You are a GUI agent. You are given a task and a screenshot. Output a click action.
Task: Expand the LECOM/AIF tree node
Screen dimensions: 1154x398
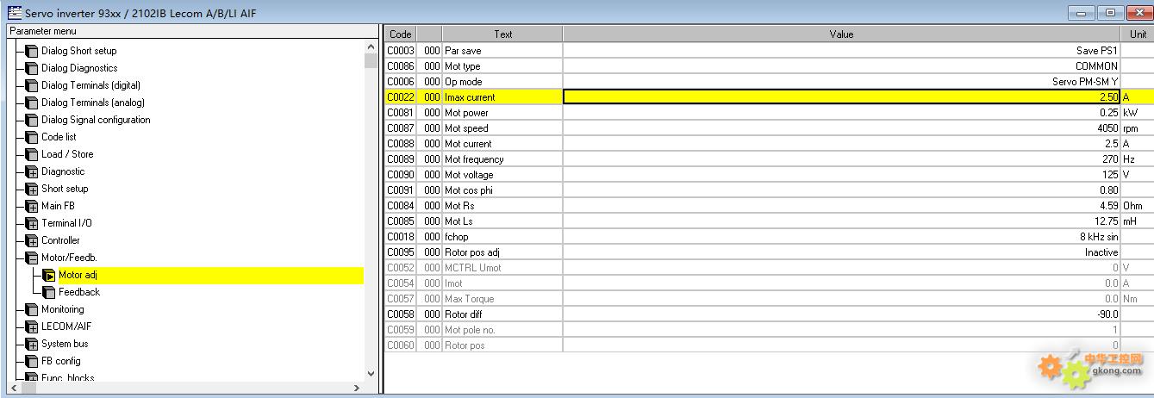pyautogui.click(x=32, y=326)
